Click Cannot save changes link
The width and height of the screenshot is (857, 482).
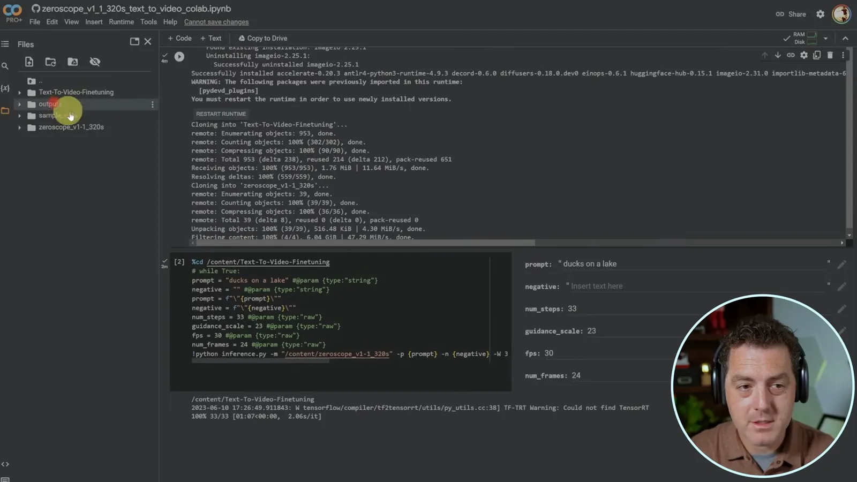coord(216,22)
